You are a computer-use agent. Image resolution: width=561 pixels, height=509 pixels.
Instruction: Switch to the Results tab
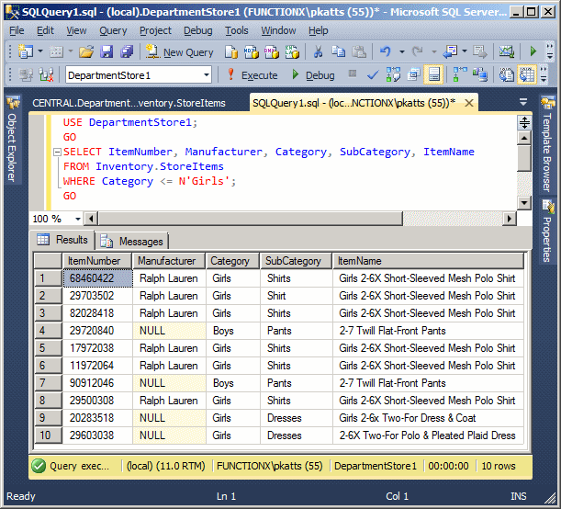pos(63,240)
